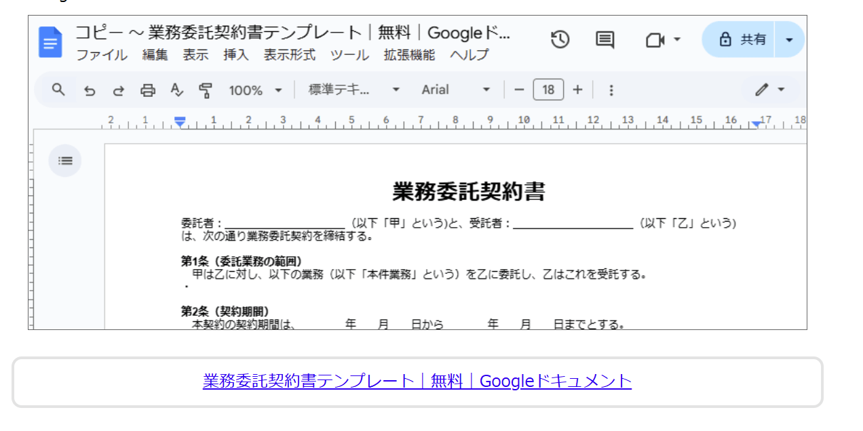Click the search icon in the toolbar

[x=58, y=89]
